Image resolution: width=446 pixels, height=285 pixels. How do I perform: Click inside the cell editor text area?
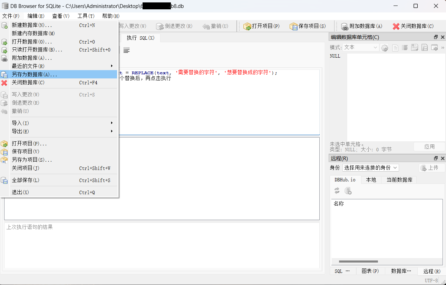point(396,97)
